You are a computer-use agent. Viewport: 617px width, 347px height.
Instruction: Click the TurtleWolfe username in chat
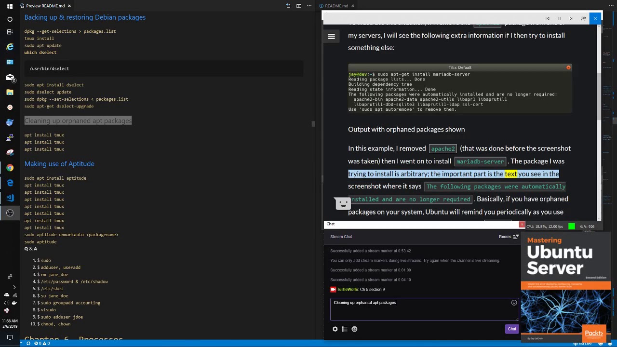point(348,289)
